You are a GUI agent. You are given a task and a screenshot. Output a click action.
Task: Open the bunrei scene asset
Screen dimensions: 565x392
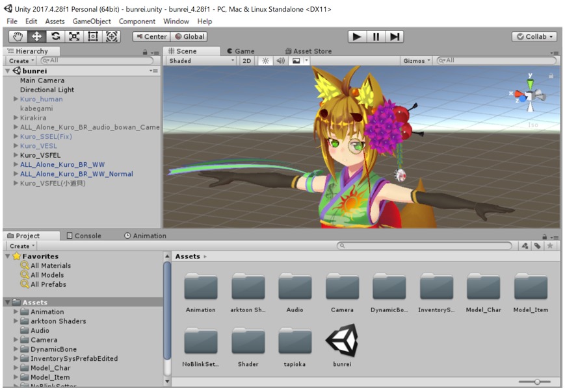tap(342, 341)
